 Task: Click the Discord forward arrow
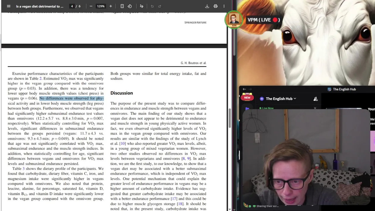pos(250,89)
